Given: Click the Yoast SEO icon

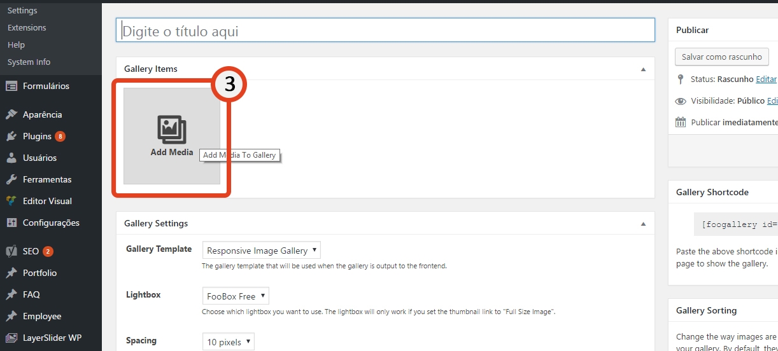Looking at the screenshot, I should pyautogui.click(x=11, y=251).
